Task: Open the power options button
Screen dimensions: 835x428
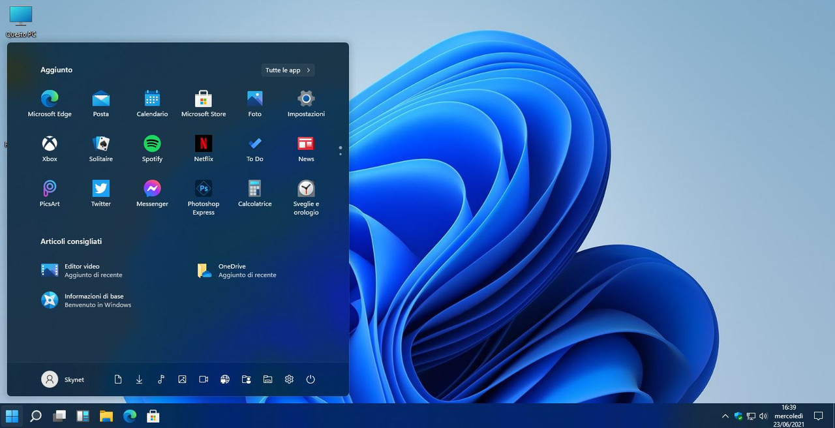Action: coord(311,379)
